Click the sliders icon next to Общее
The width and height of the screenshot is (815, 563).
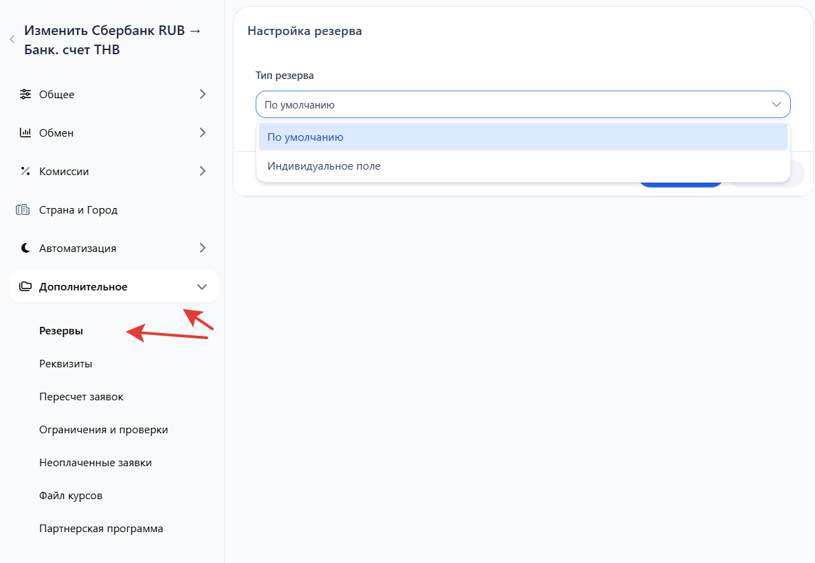(x=25, y=94)
